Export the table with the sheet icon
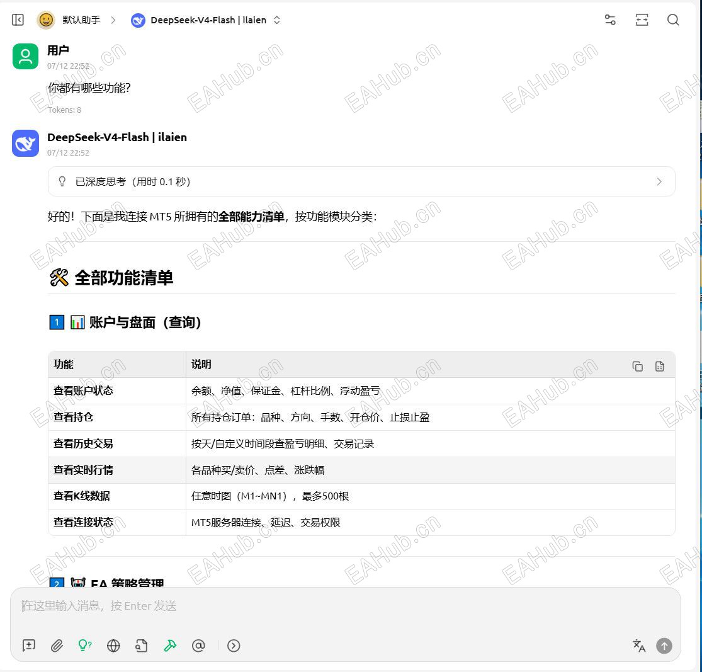Viewport: 702px width, 672px height. pyautogui.click(x=659, y=366)
